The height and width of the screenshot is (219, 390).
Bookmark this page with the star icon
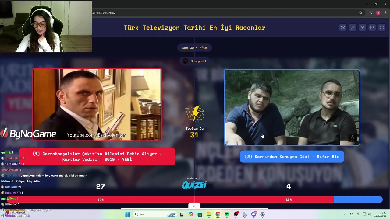pos(361,13)
